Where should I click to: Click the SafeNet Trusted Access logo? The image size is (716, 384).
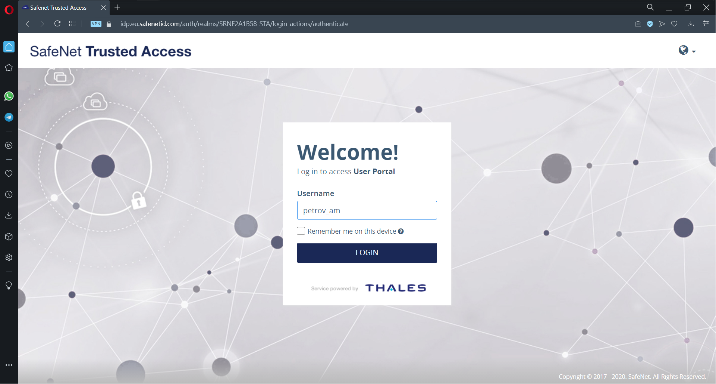111,51
